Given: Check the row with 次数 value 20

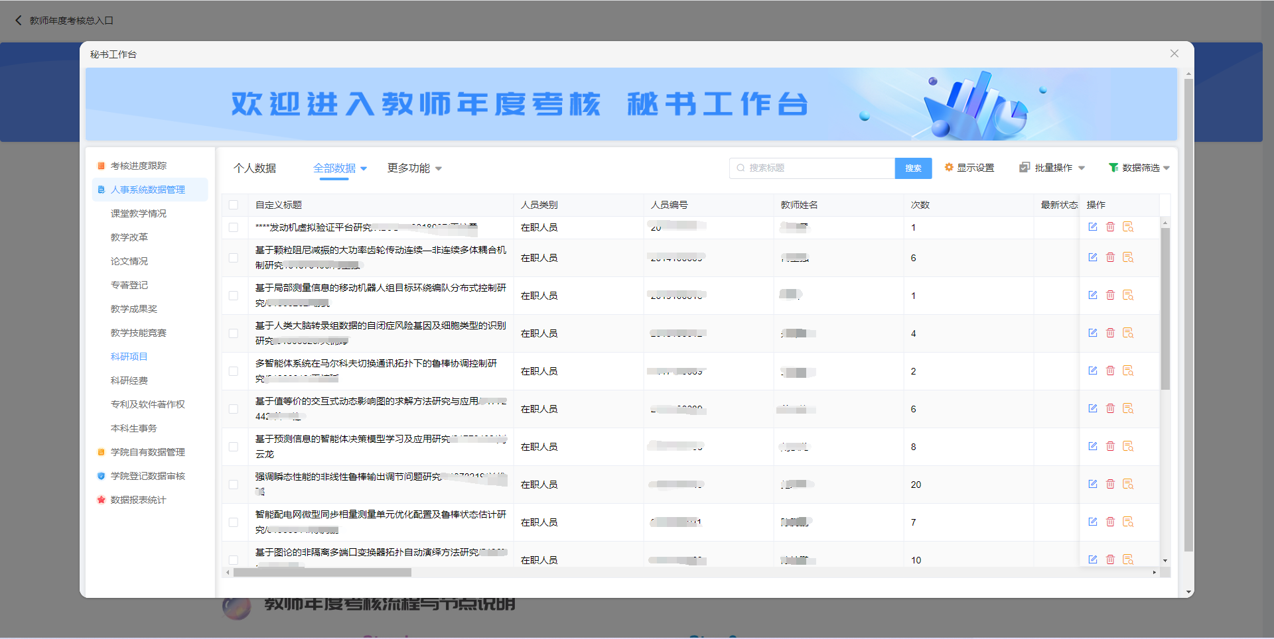Looking at the screenshot, I should [x=234, y=485].
